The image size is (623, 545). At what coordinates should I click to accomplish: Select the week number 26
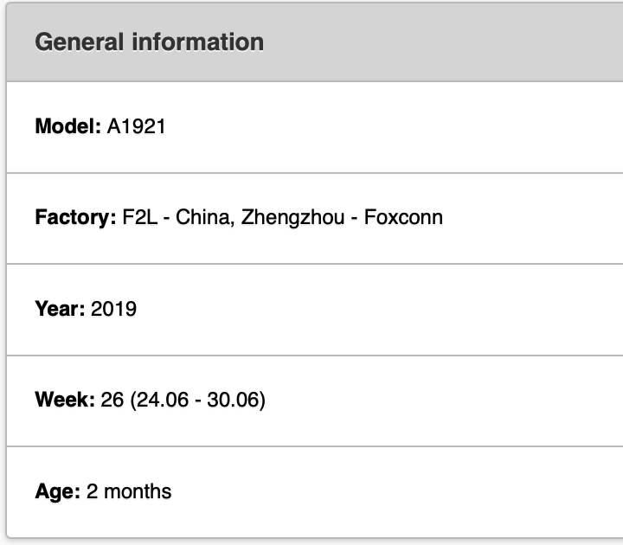pos(112,399)
